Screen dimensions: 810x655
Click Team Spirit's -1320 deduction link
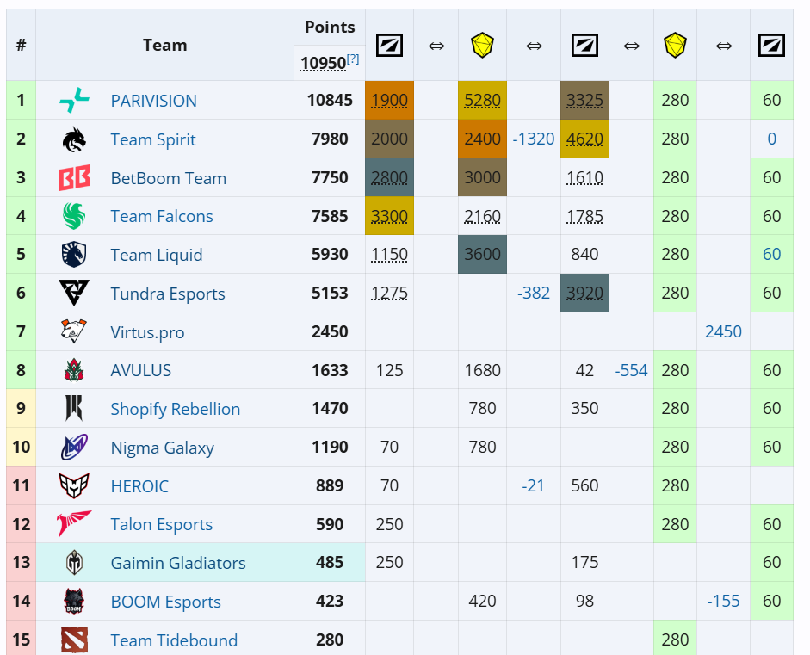[x=534, y=139]
